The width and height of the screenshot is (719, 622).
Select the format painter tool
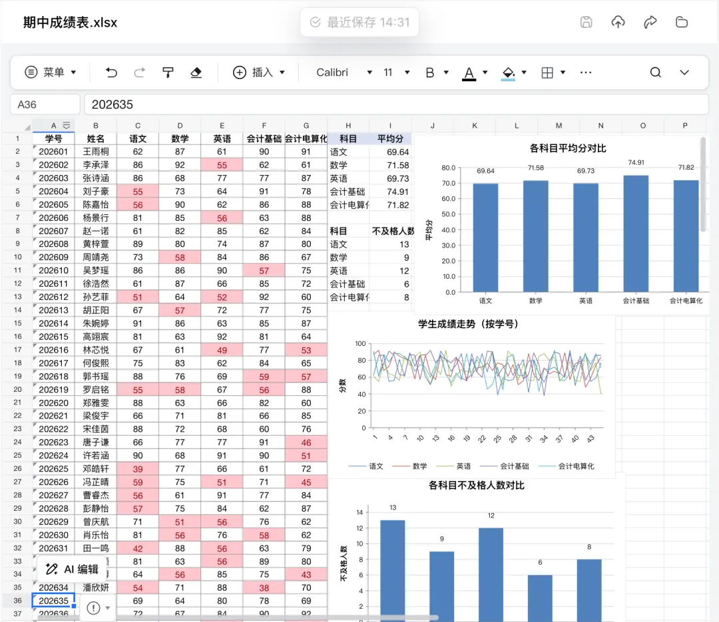168,73
